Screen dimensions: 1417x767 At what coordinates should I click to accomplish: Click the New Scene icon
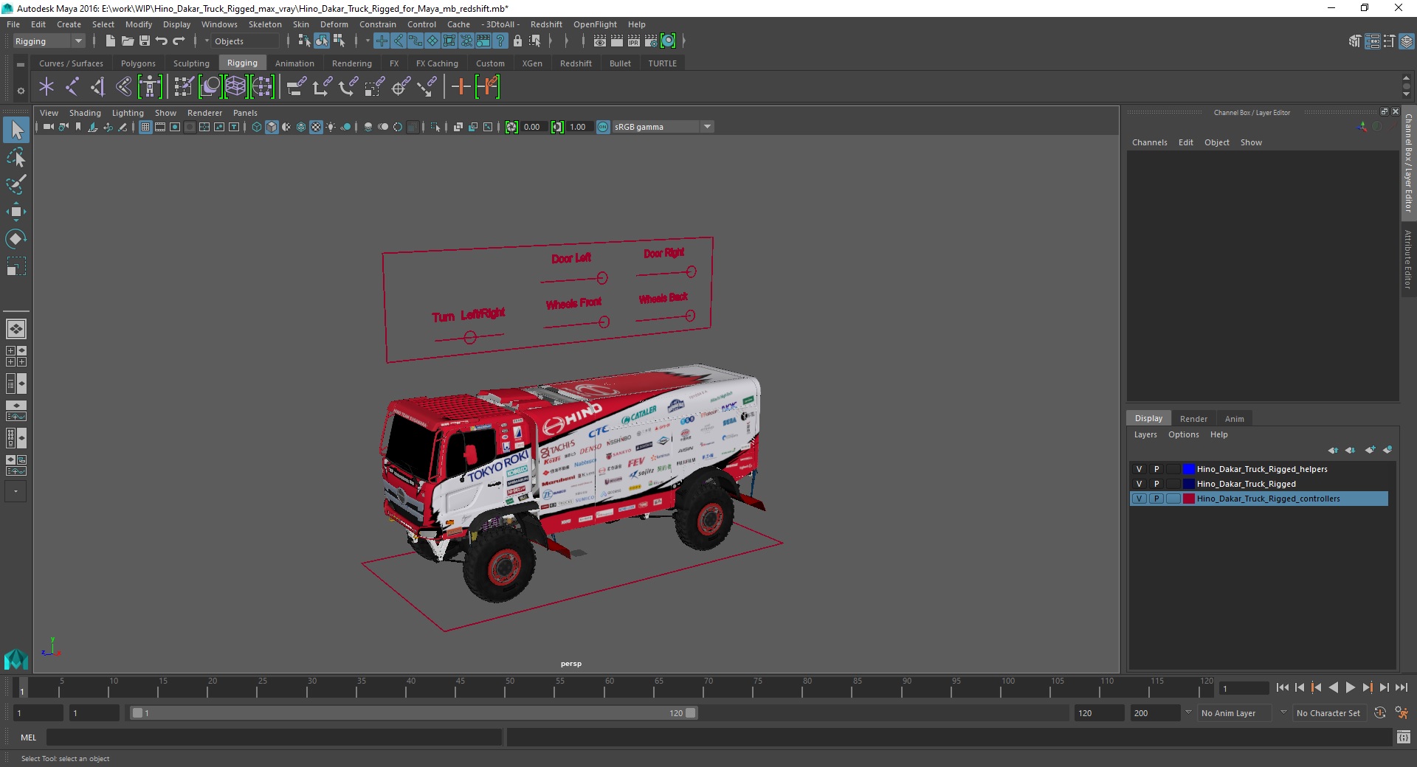110,41
